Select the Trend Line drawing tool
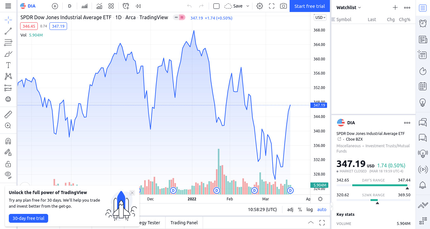430x229 pixels. [x=8, y=31]
